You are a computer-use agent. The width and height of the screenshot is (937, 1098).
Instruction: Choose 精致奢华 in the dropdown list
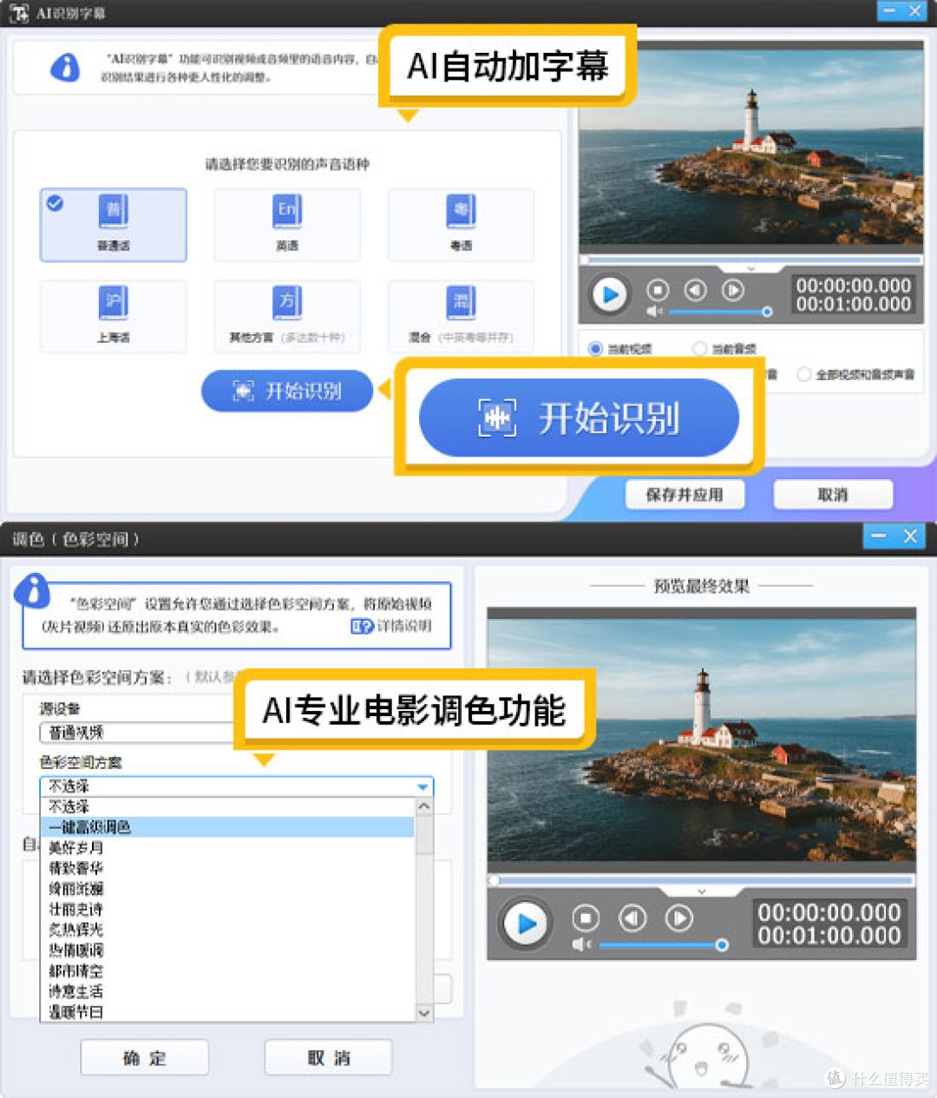point(227,868)
